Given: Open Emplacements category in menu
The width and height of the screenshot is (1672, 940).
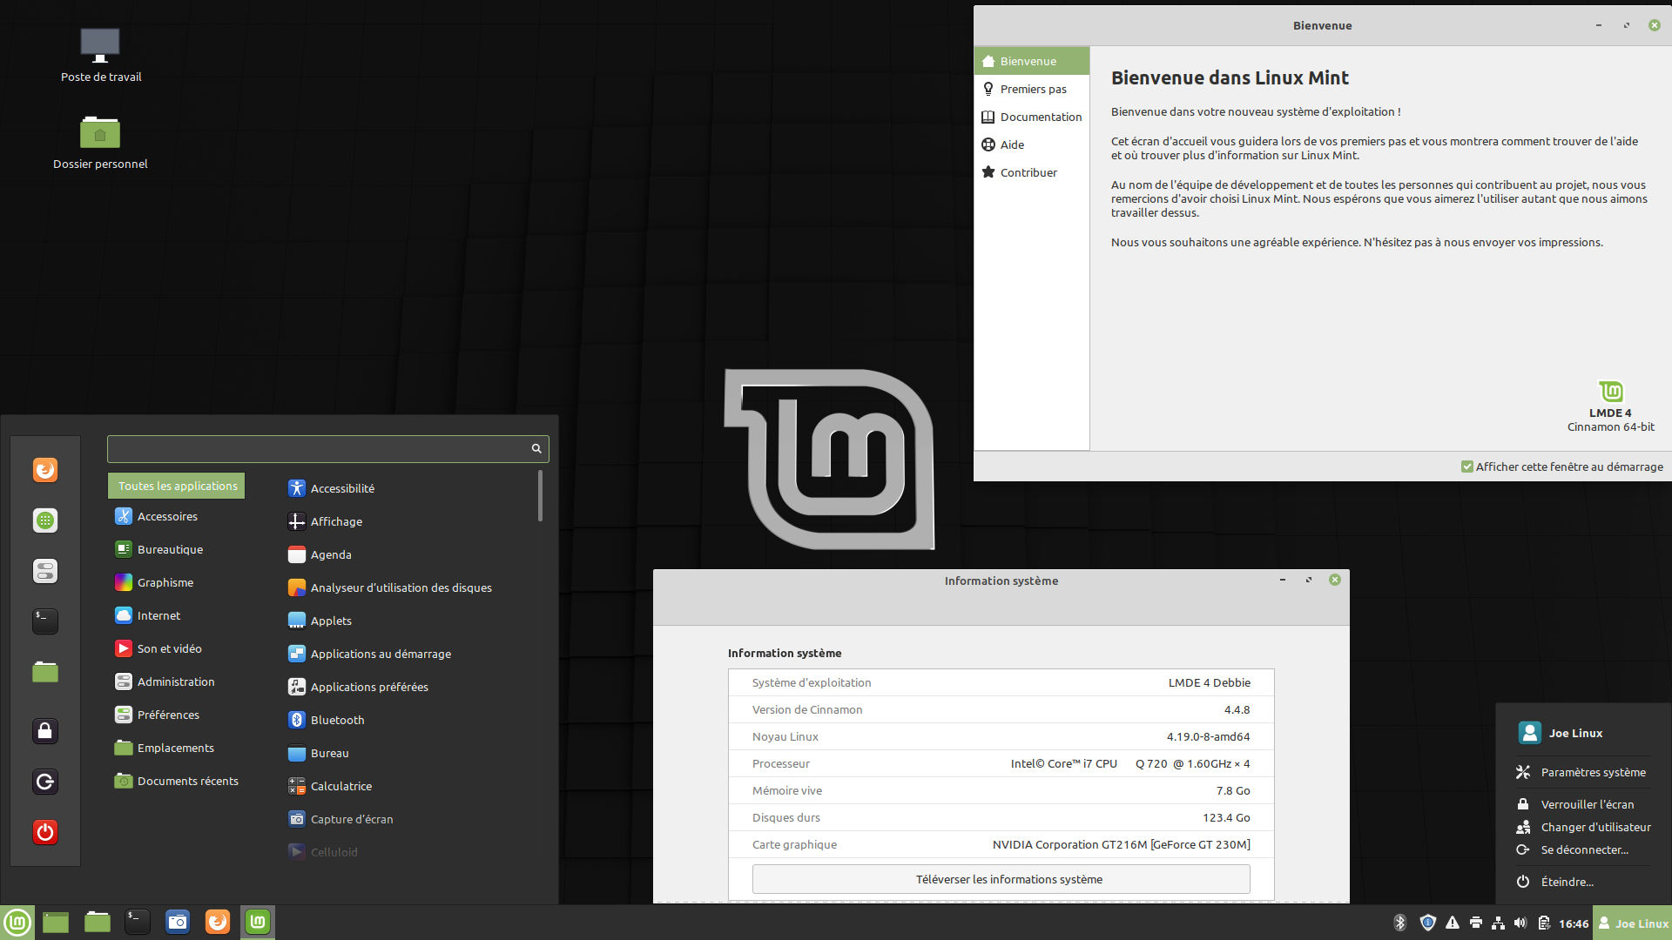Looking at the screenshot, I should click(x=177, y=748).
